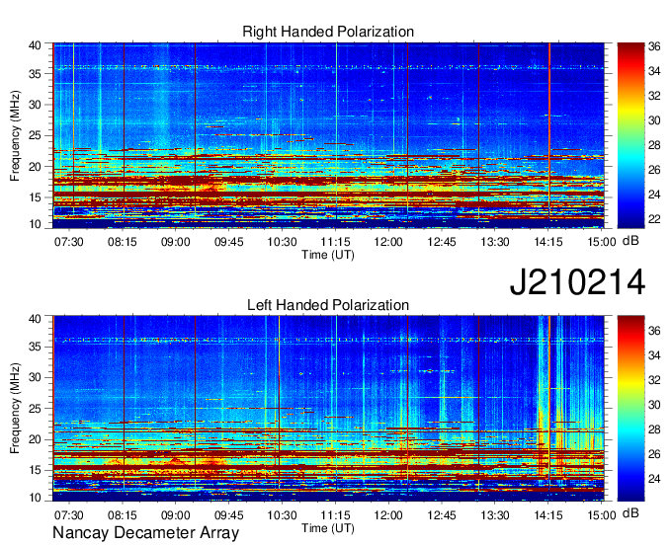Click the Left Handed plot's color scale bar
The image size is (672, 545).
point(630,409)
